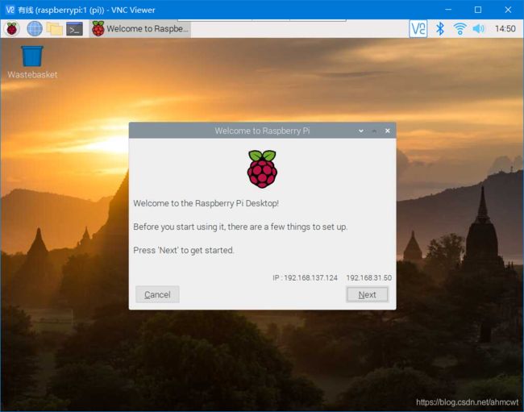Image resolution: width=524 pixels, height=412 pixels.
Task: Close the VNC Viewer window
Action: point(508,10)
